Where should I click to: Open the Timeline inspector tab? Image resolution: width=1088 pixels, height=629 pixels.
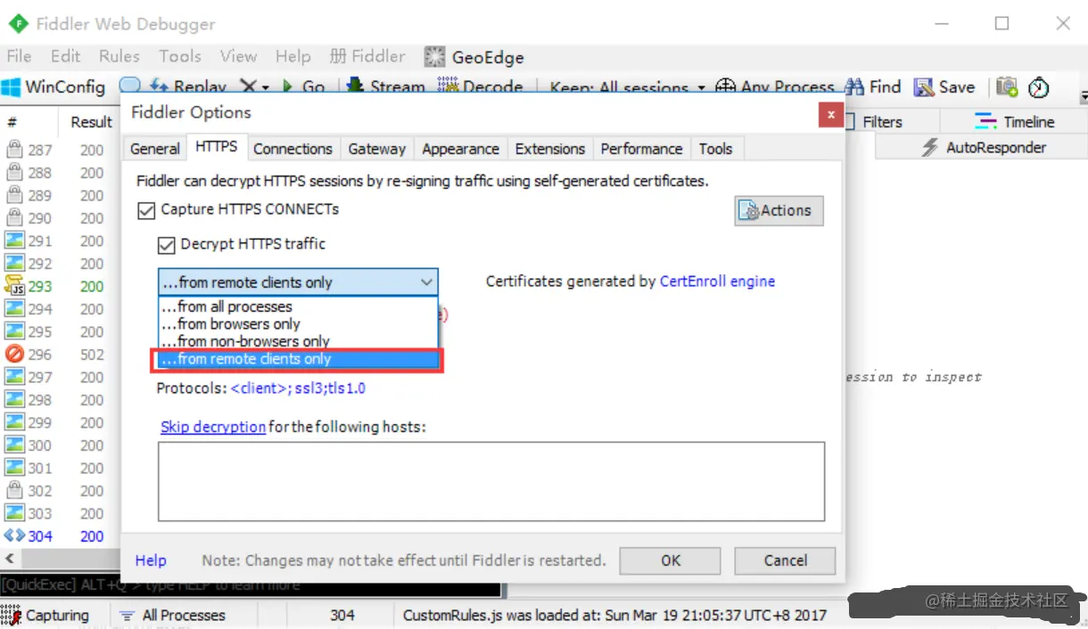click(1015, 122)
